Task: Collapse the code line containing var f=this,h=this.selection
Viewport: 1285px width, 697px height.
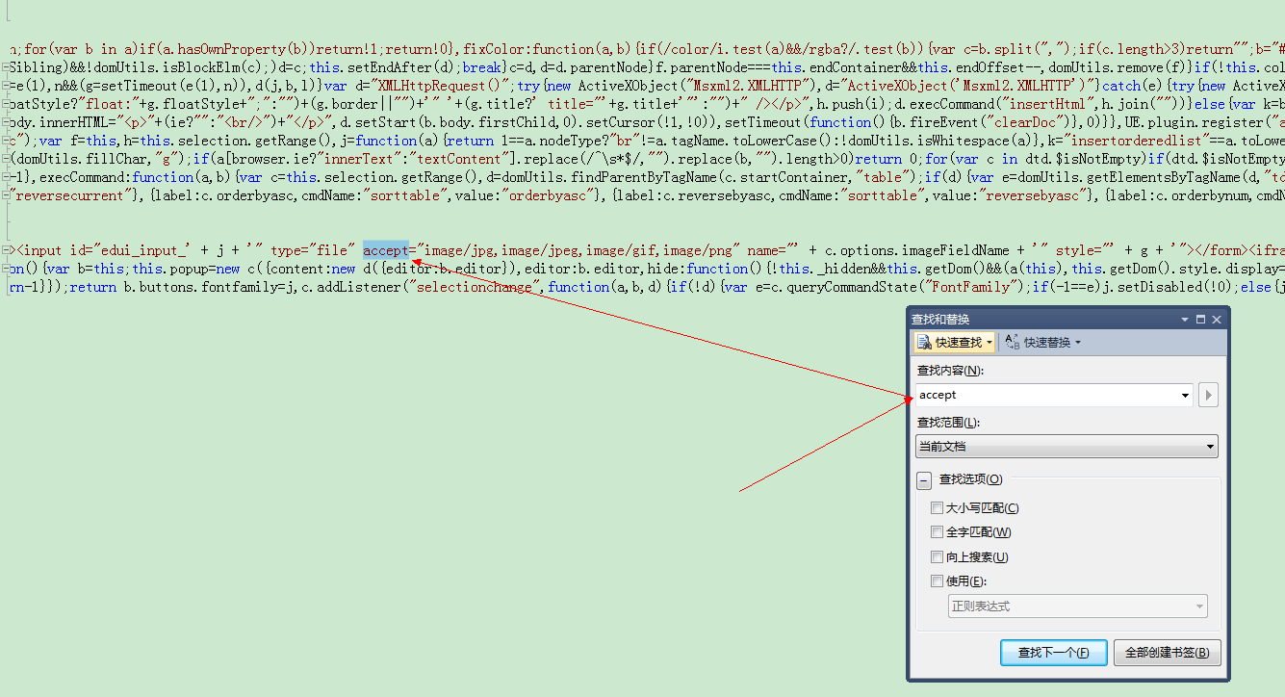Action: tap(6, 141)
